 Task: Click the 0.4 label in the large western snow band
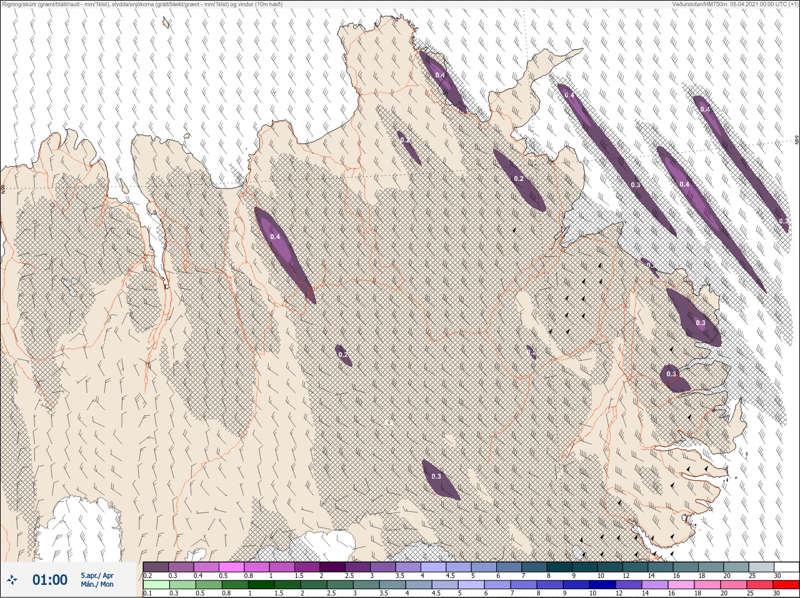275,237
